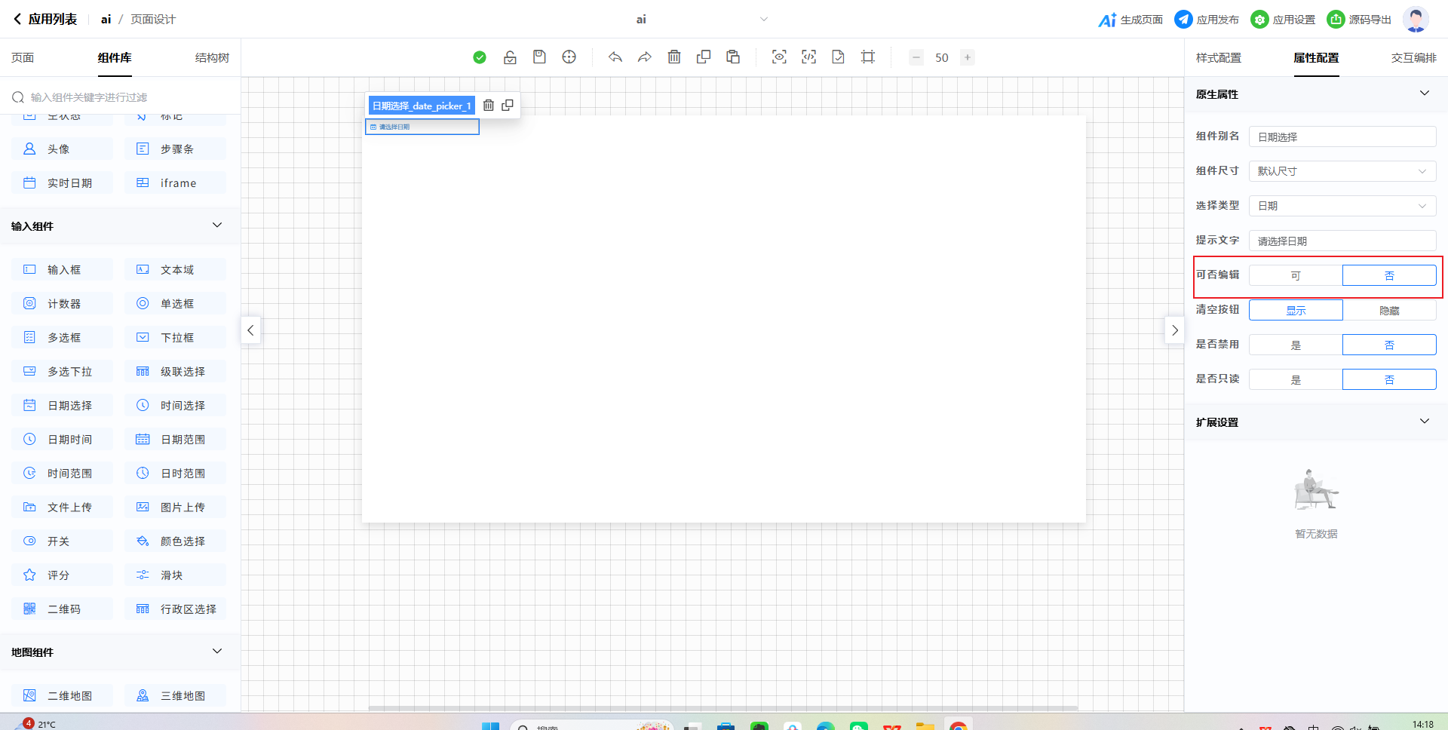Switch to the 结构树 tab
The height and width of the screenshot is (730, 1448).
click(212, 58)
